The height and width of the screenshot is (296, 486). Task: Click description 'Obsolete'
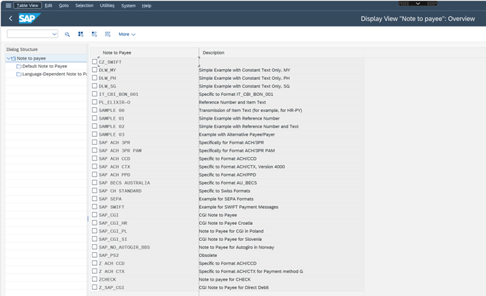[x=208, y=255]
